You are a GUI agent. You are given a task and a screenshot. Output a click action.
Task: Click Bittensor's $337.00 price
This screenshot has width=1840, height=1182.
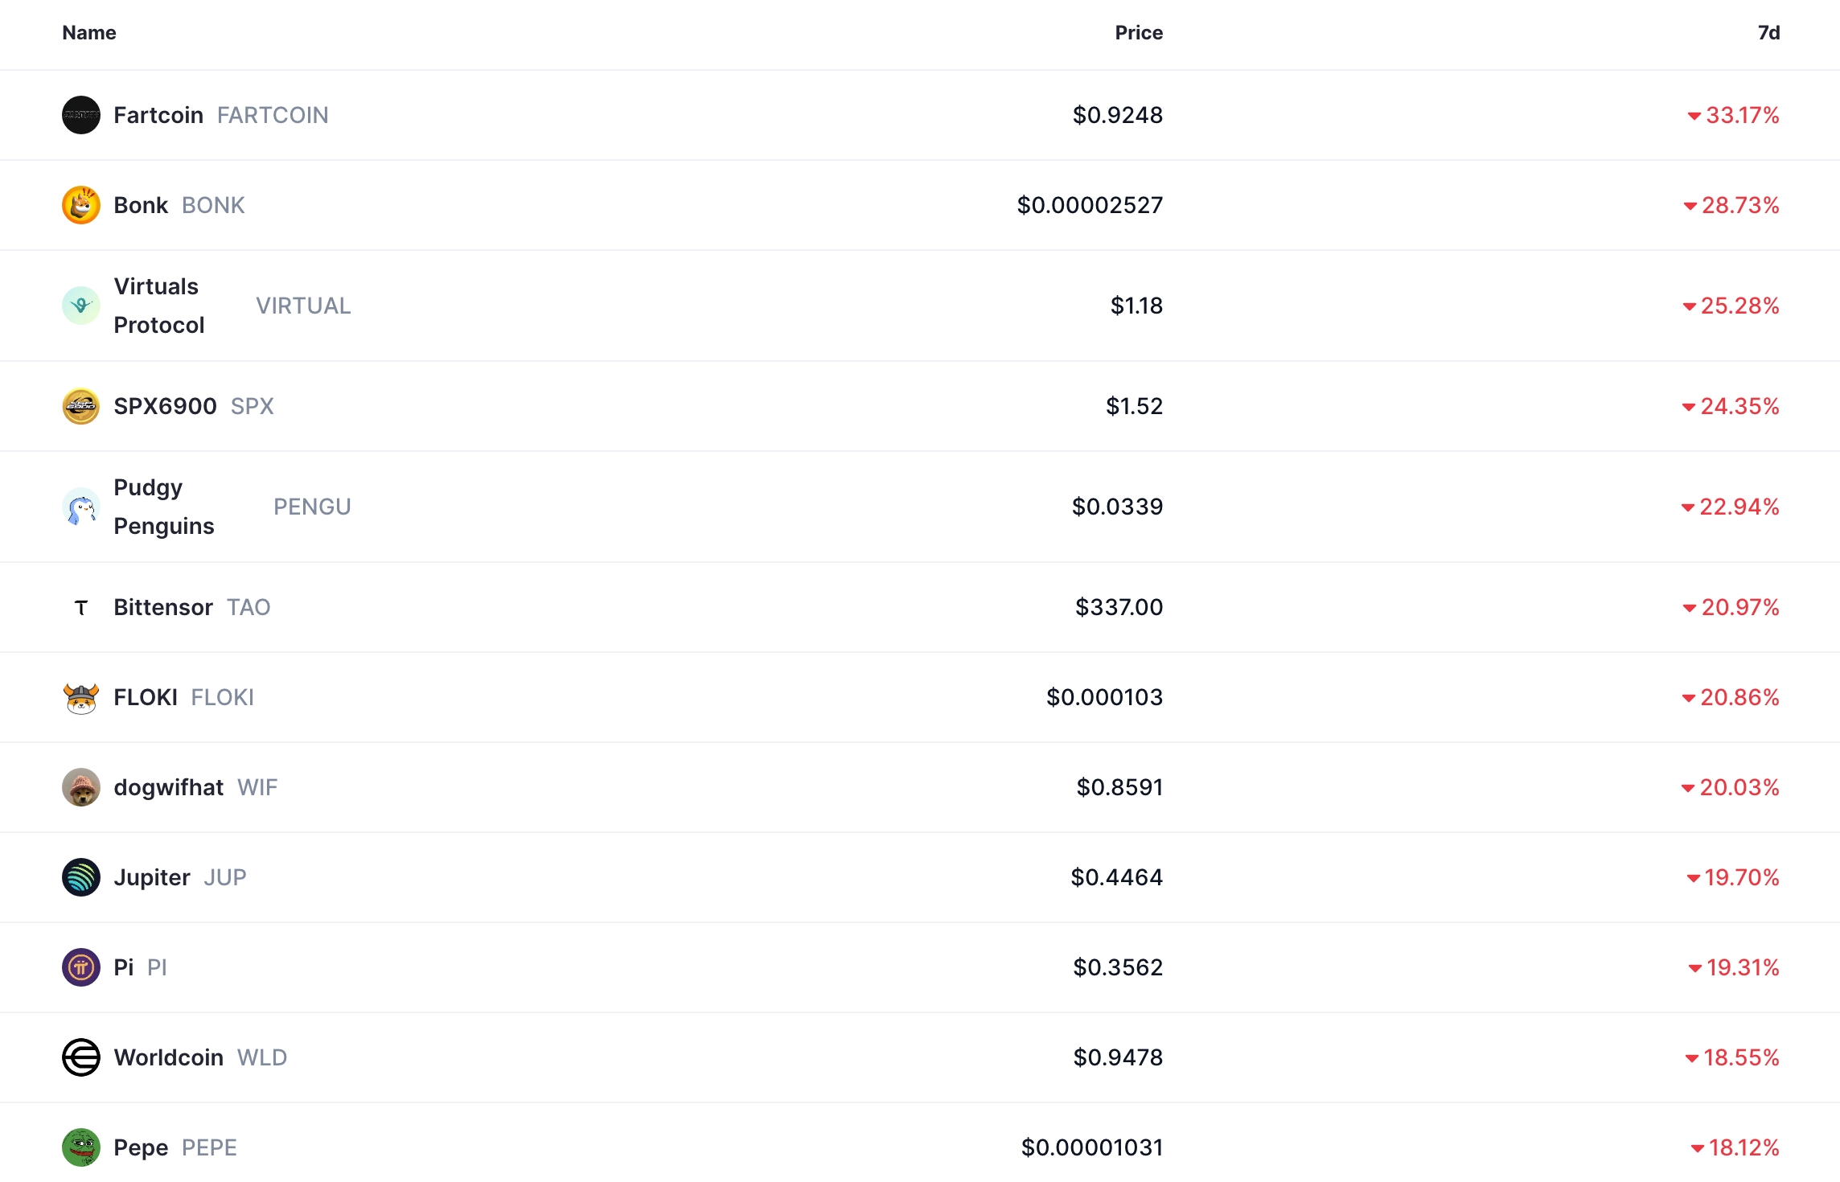tap(1119, 607)
